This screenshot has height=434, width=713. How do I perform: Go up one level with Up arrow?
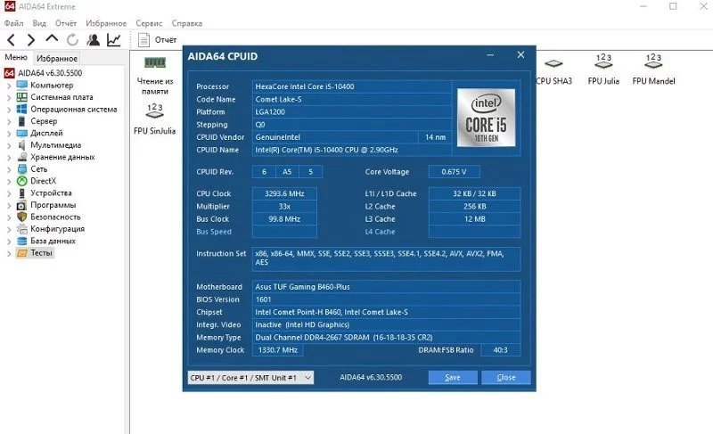[52, 39]
